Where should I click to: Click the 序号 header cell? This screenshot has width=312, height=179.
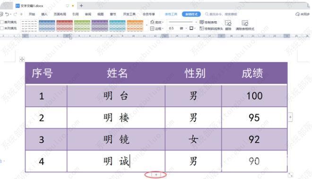(46, 73)
